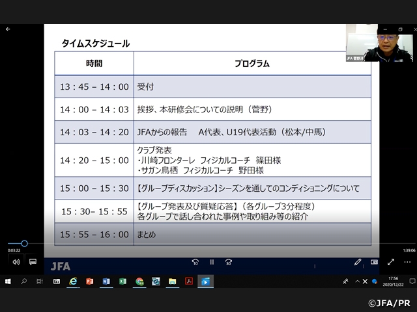Screen dimensions: 417x312
Task: Select the Movies & TV taskbar icon
Action: [x=206, y=281]
